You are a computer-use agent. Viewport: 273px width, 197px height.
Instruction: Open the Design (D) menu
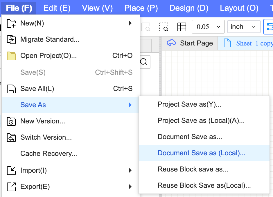click(x=189, y=8)
